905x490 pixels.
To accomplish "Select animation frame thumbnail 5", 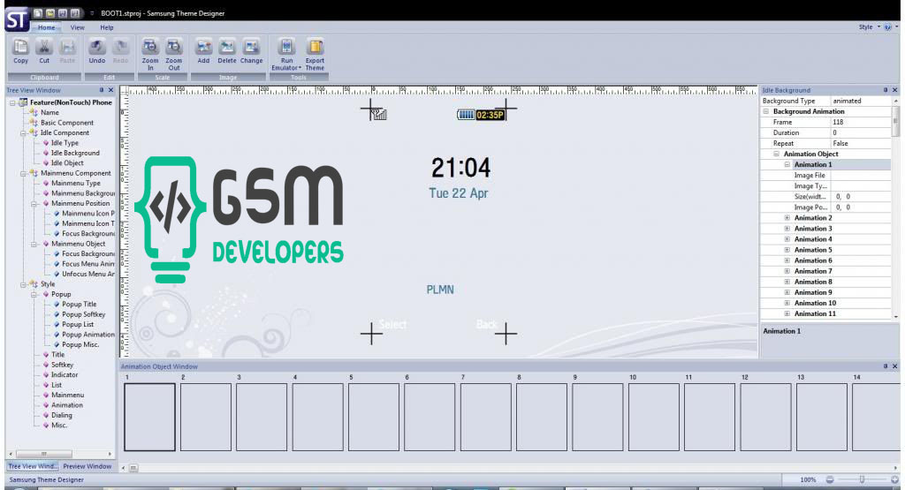I will [374, 417].
